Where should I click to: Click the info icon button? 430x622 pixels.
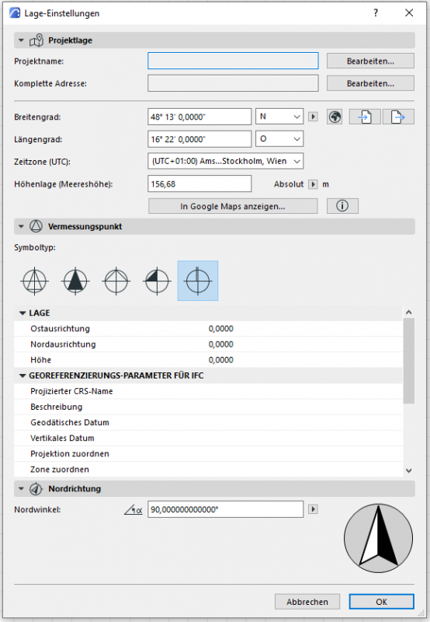tap(342, 206)
